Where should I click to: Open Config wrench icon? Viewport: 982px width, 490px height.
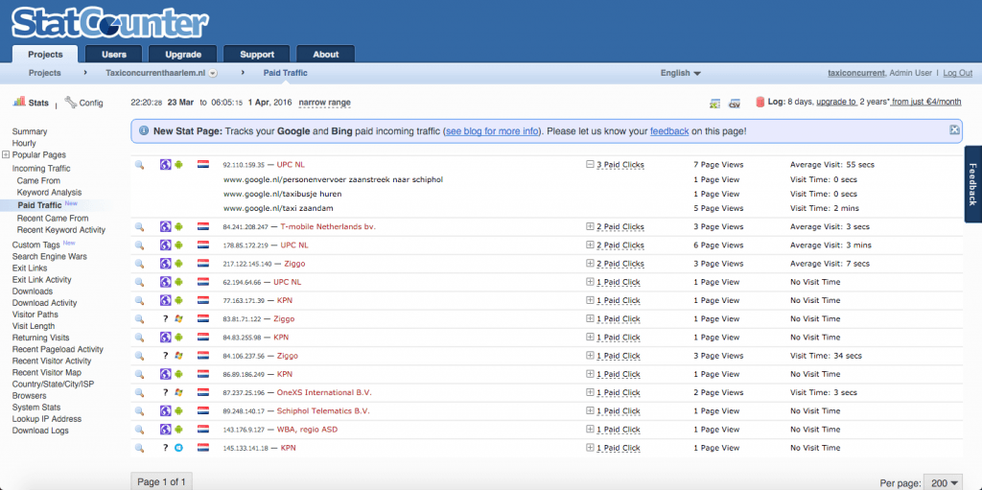click(70, 102)
